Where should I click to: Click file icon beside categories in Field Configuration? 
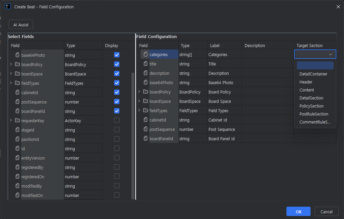[146, 54]
